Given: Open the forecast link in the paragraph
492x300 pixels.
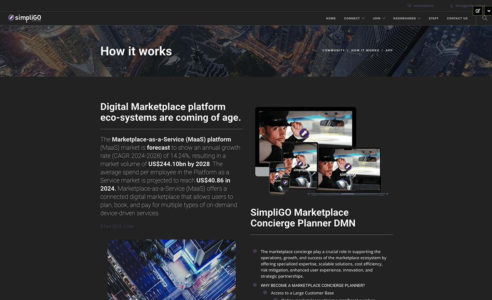Looking at the screenshot, I should tap(158, 148).
